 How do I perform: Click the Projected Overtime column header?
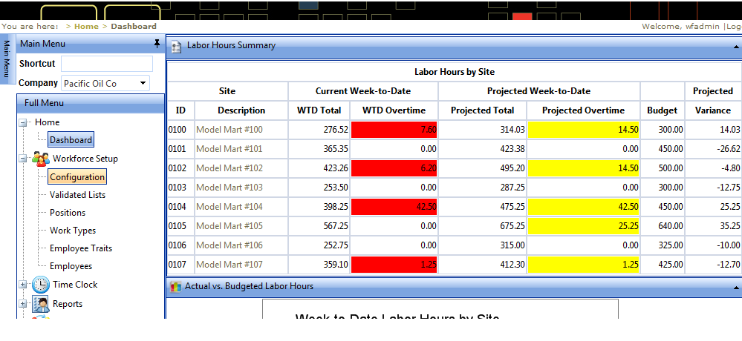(583, 110)
